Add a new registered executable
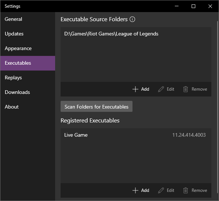This screenshot has height=201, width=219. coord(141,190)
